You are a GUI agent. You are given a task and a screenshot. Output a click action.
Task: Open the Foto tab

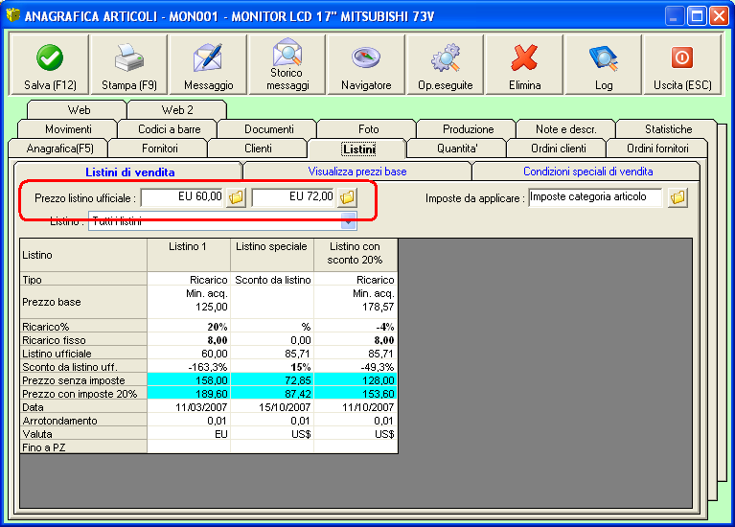368,129
